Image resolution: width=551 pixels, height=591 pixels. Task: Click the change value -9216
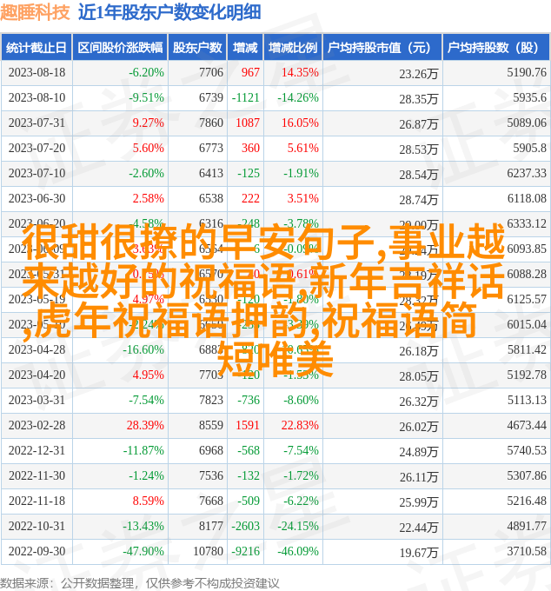(246, 551)
